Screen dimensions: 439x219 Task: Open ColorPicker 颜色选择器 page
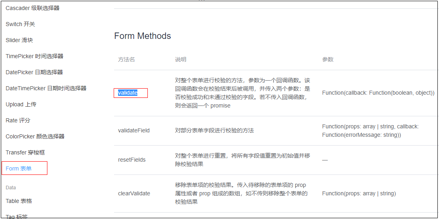click(35, 136)
